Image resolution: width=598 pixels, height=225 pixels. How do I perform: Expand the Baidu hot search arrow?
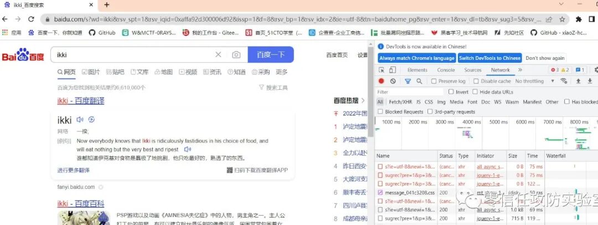363,100
